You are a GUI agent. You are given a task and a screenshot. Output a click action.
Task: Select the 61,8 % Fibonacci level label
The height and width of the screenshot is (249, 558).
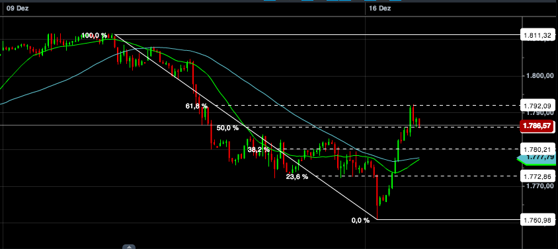coord(196,106)
